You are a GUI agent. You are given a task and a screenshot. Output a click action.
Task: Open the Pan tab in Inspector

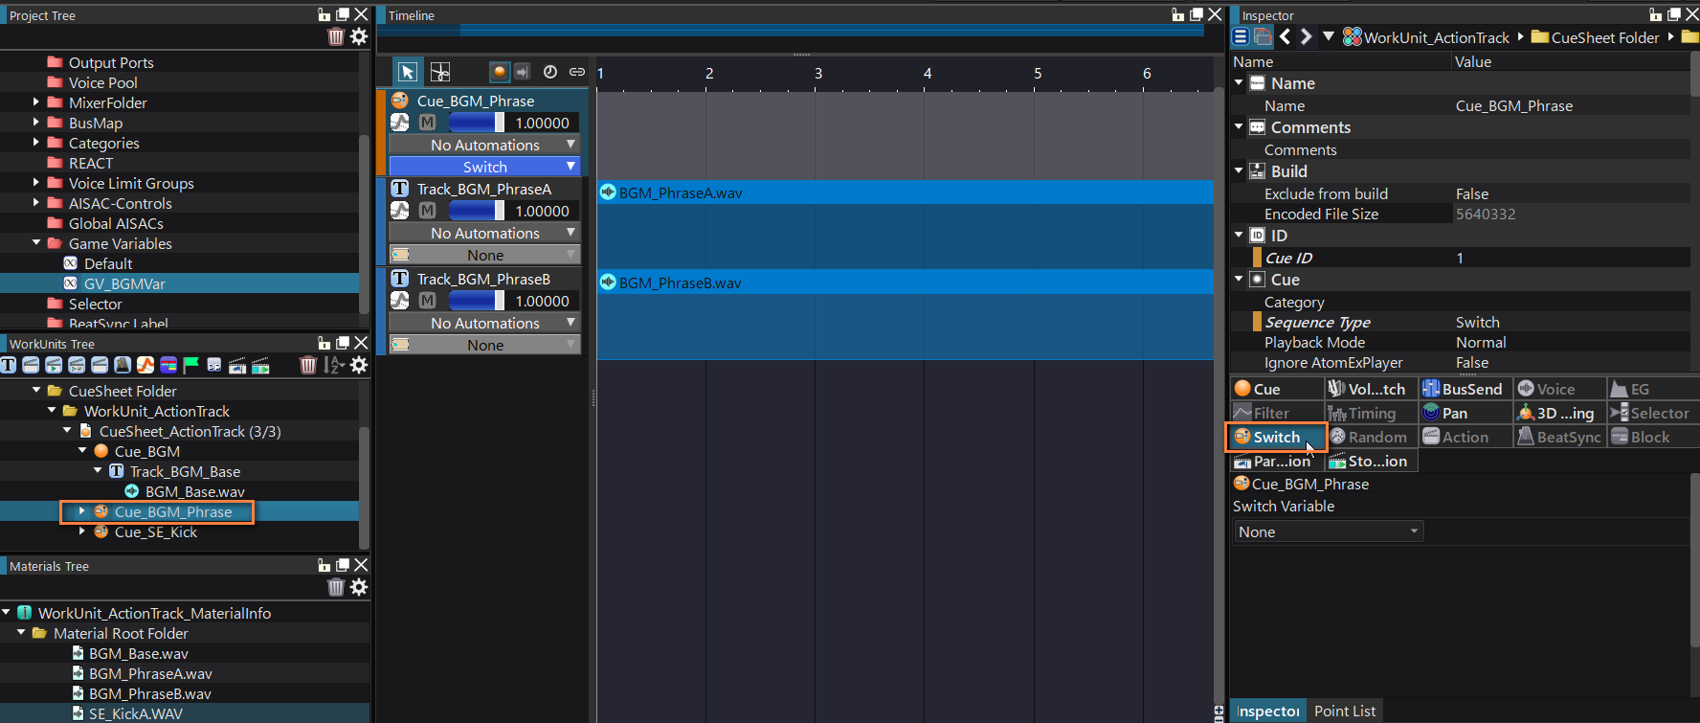[1465, 413]
